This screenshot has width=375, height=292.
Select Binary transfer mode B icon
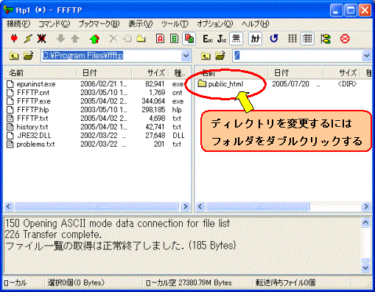(x=174, y=38)
